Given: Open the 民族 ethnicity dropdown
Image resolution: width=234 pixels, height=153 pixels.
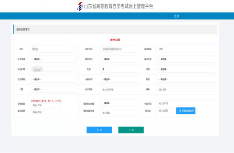Looking at the screenshot, I should click(186, 69).
